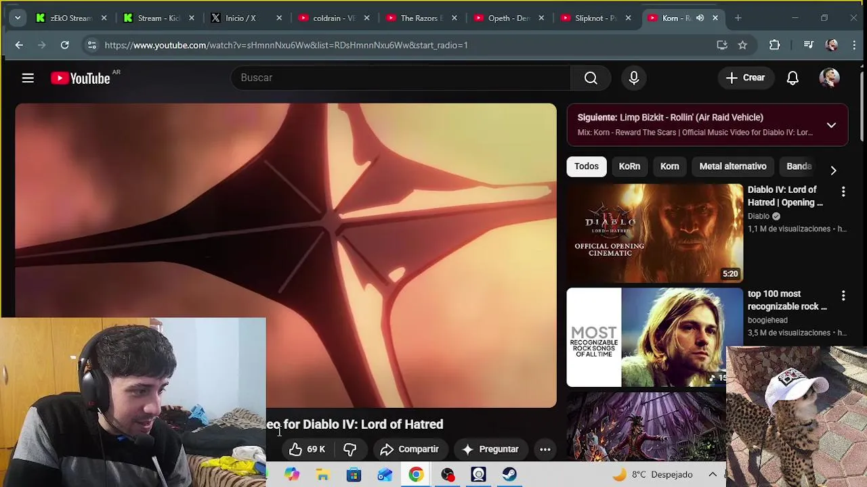
Task: Open the YouTube account avatar menu
Action: coord(829,78)
